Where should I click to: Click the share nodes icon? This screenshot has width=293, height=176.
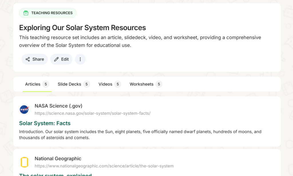[x=28, y=59]
